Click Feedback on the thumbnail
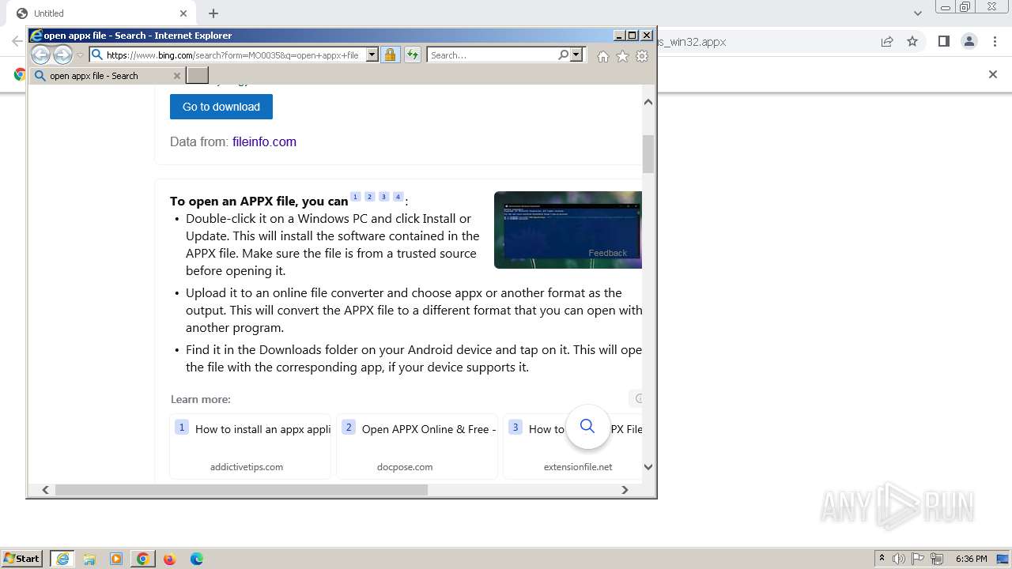1012x569 pixels. click(x=607, y=253)
